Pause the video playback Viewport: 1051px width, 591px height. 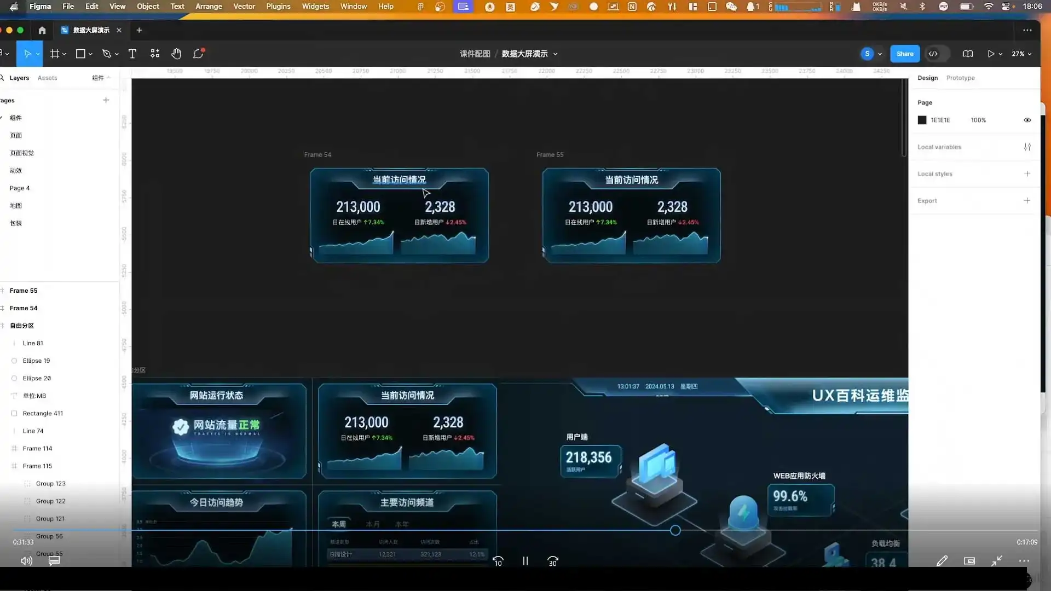[x=525, y=561]
